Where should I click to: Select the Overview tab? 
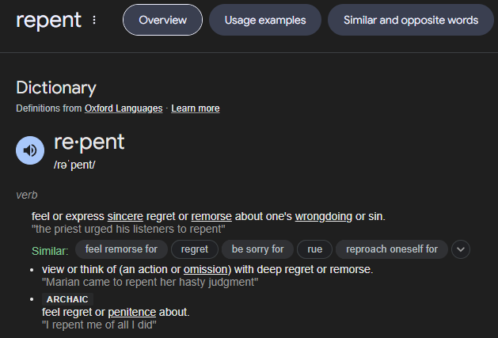tap(162, 20)
